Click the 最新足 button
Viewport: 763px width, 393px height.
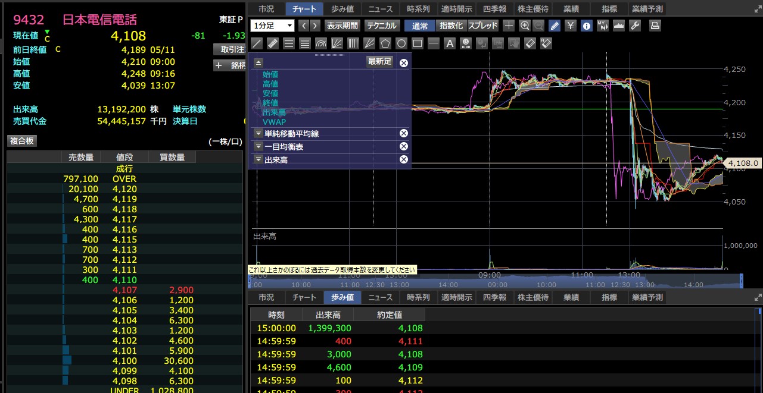click(x=379, y=61)
